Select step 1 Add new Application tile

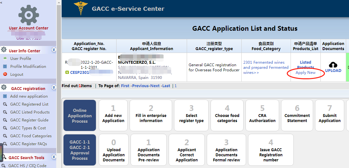(x=113, y=115)
